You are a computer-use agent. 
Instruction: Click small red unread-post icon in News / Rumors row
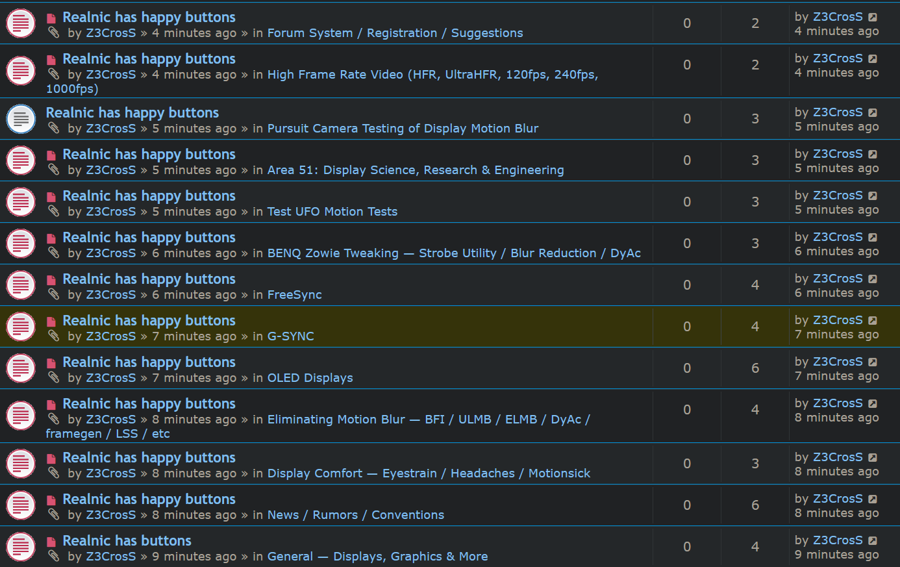point(51,500)
